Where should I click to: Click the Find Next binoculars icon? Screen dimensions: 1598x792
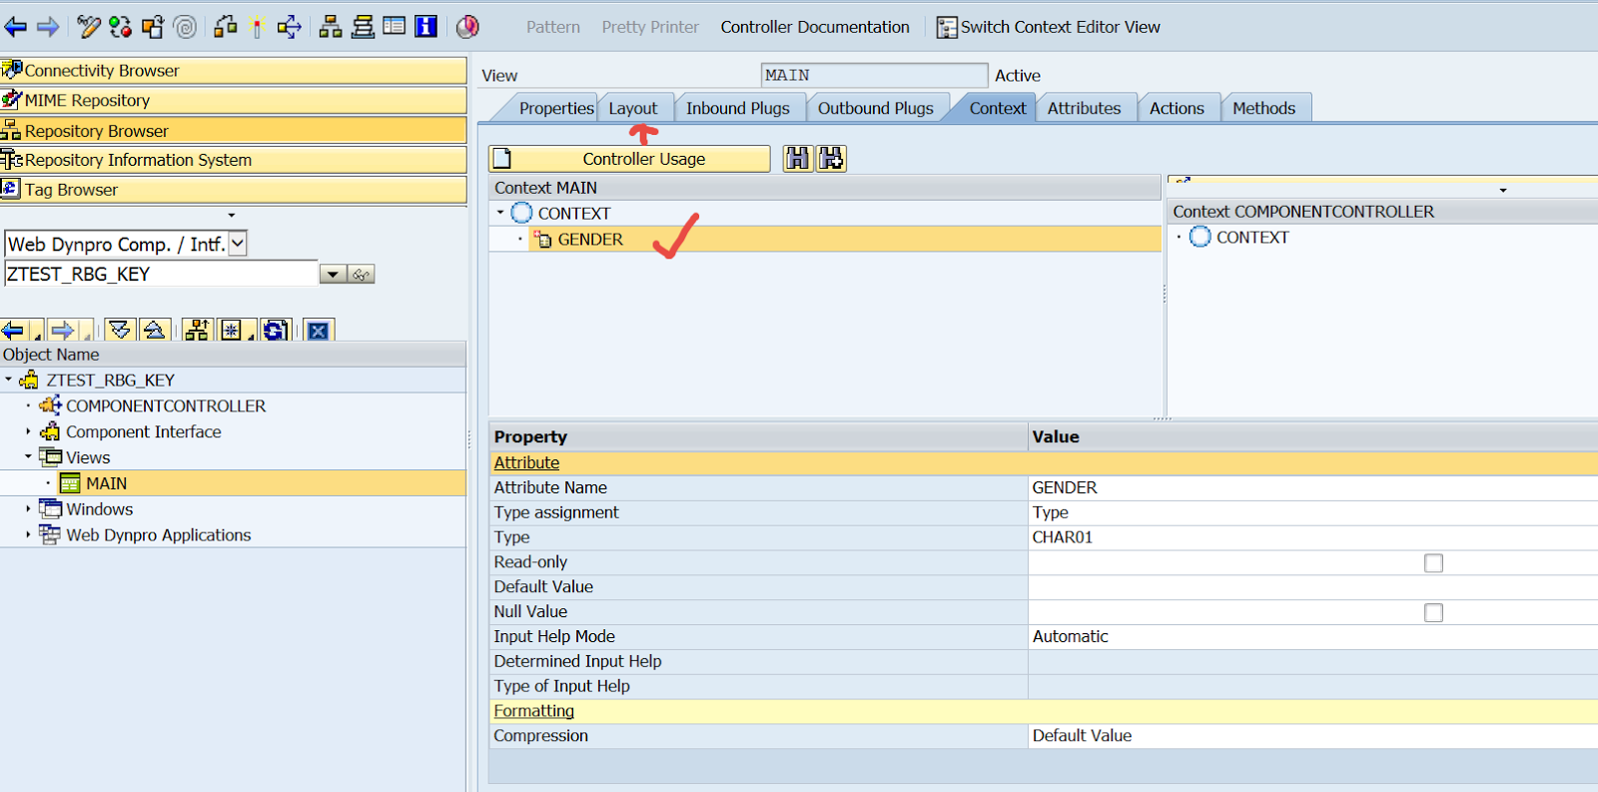(831, 159)
